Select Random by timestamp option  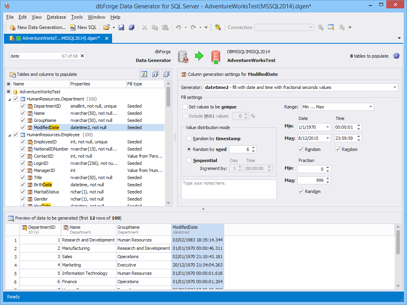(189, 139)
